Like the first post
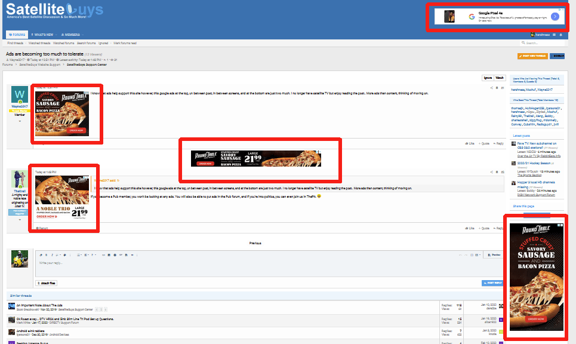576x344 pixels. click(469, 143)
